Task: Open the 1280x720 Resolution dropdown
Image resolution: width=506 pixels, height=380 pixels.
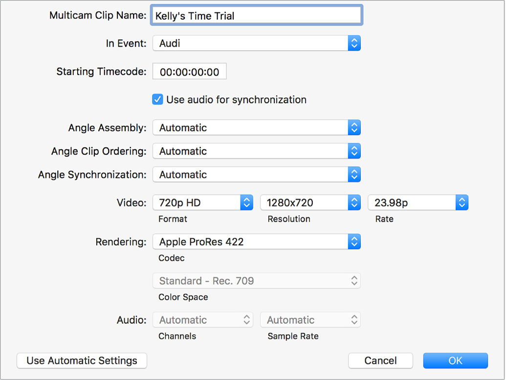Action: pyautogui.click(x=310, y=202)
